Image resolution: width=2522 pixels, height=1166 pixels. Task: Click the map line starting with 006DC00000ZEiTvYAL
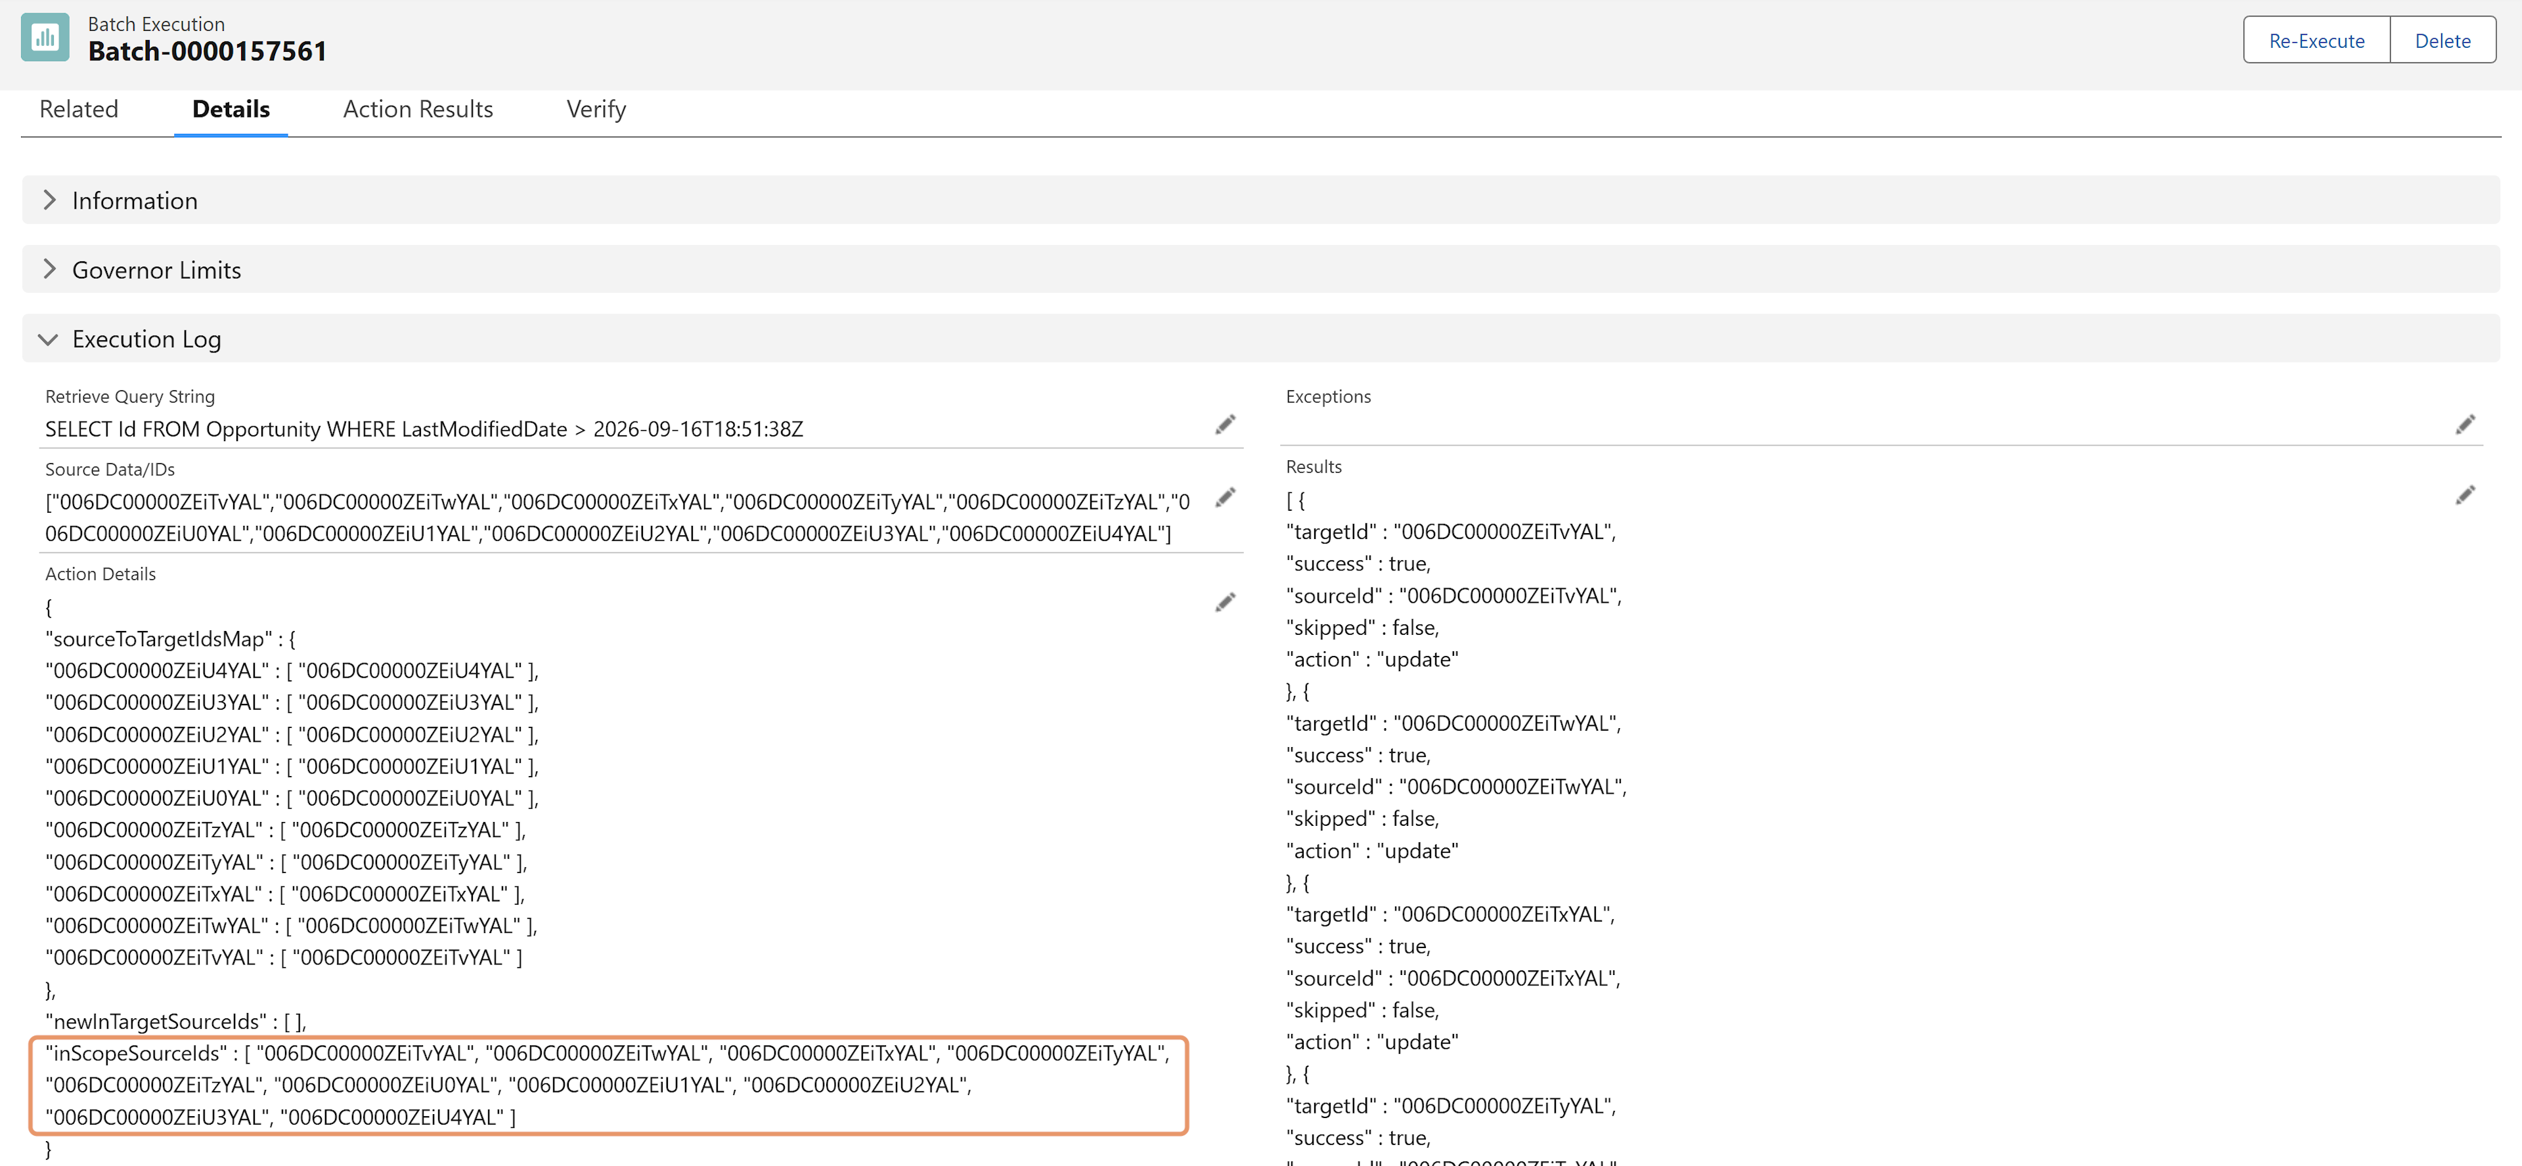pos(284,957)
